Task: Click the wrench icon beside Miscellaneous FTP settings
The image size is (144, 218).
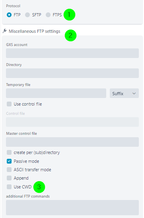Action: pos(4,31)
